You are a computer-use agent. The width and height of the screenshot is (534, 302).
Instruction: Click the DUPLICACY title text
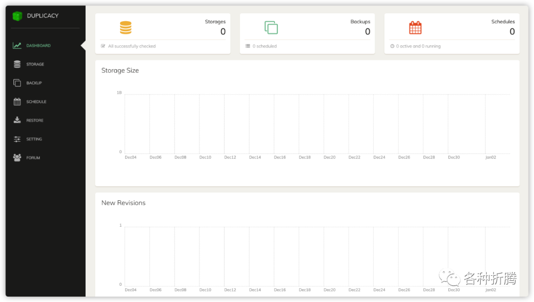[x=43, y=16]
